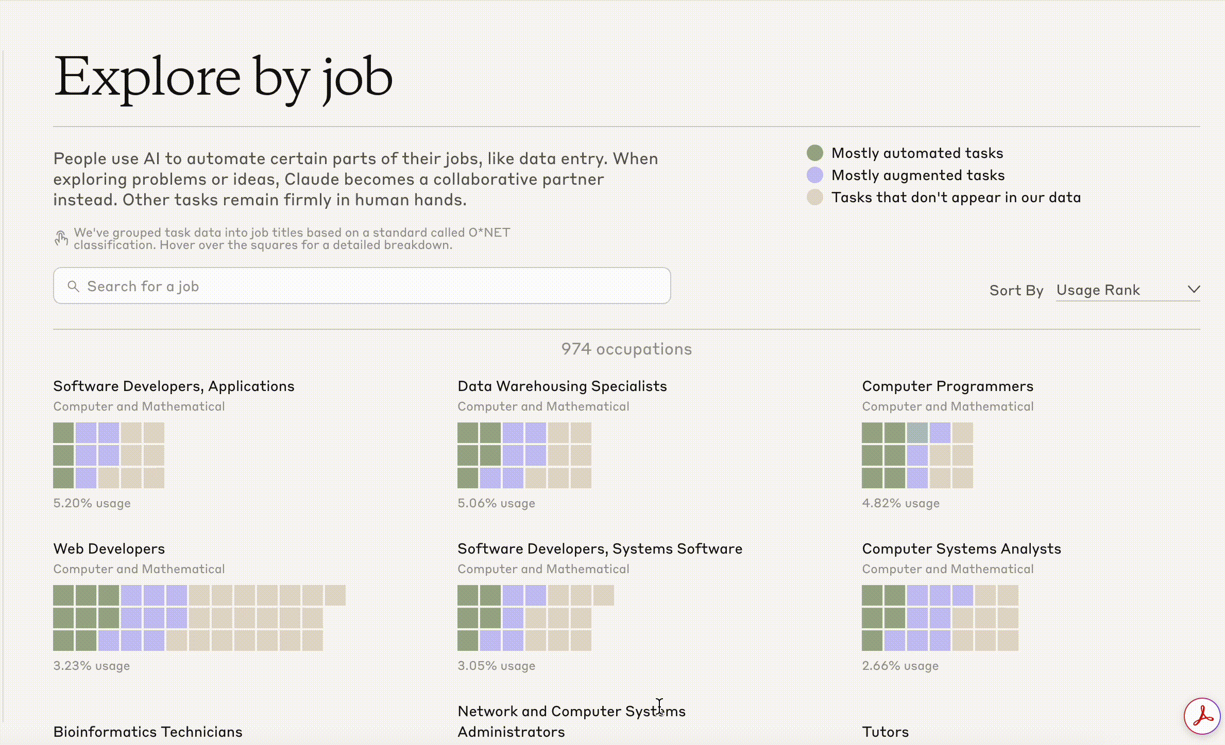Click the Adobe Acrobat floating icon

coord(1202,716)
